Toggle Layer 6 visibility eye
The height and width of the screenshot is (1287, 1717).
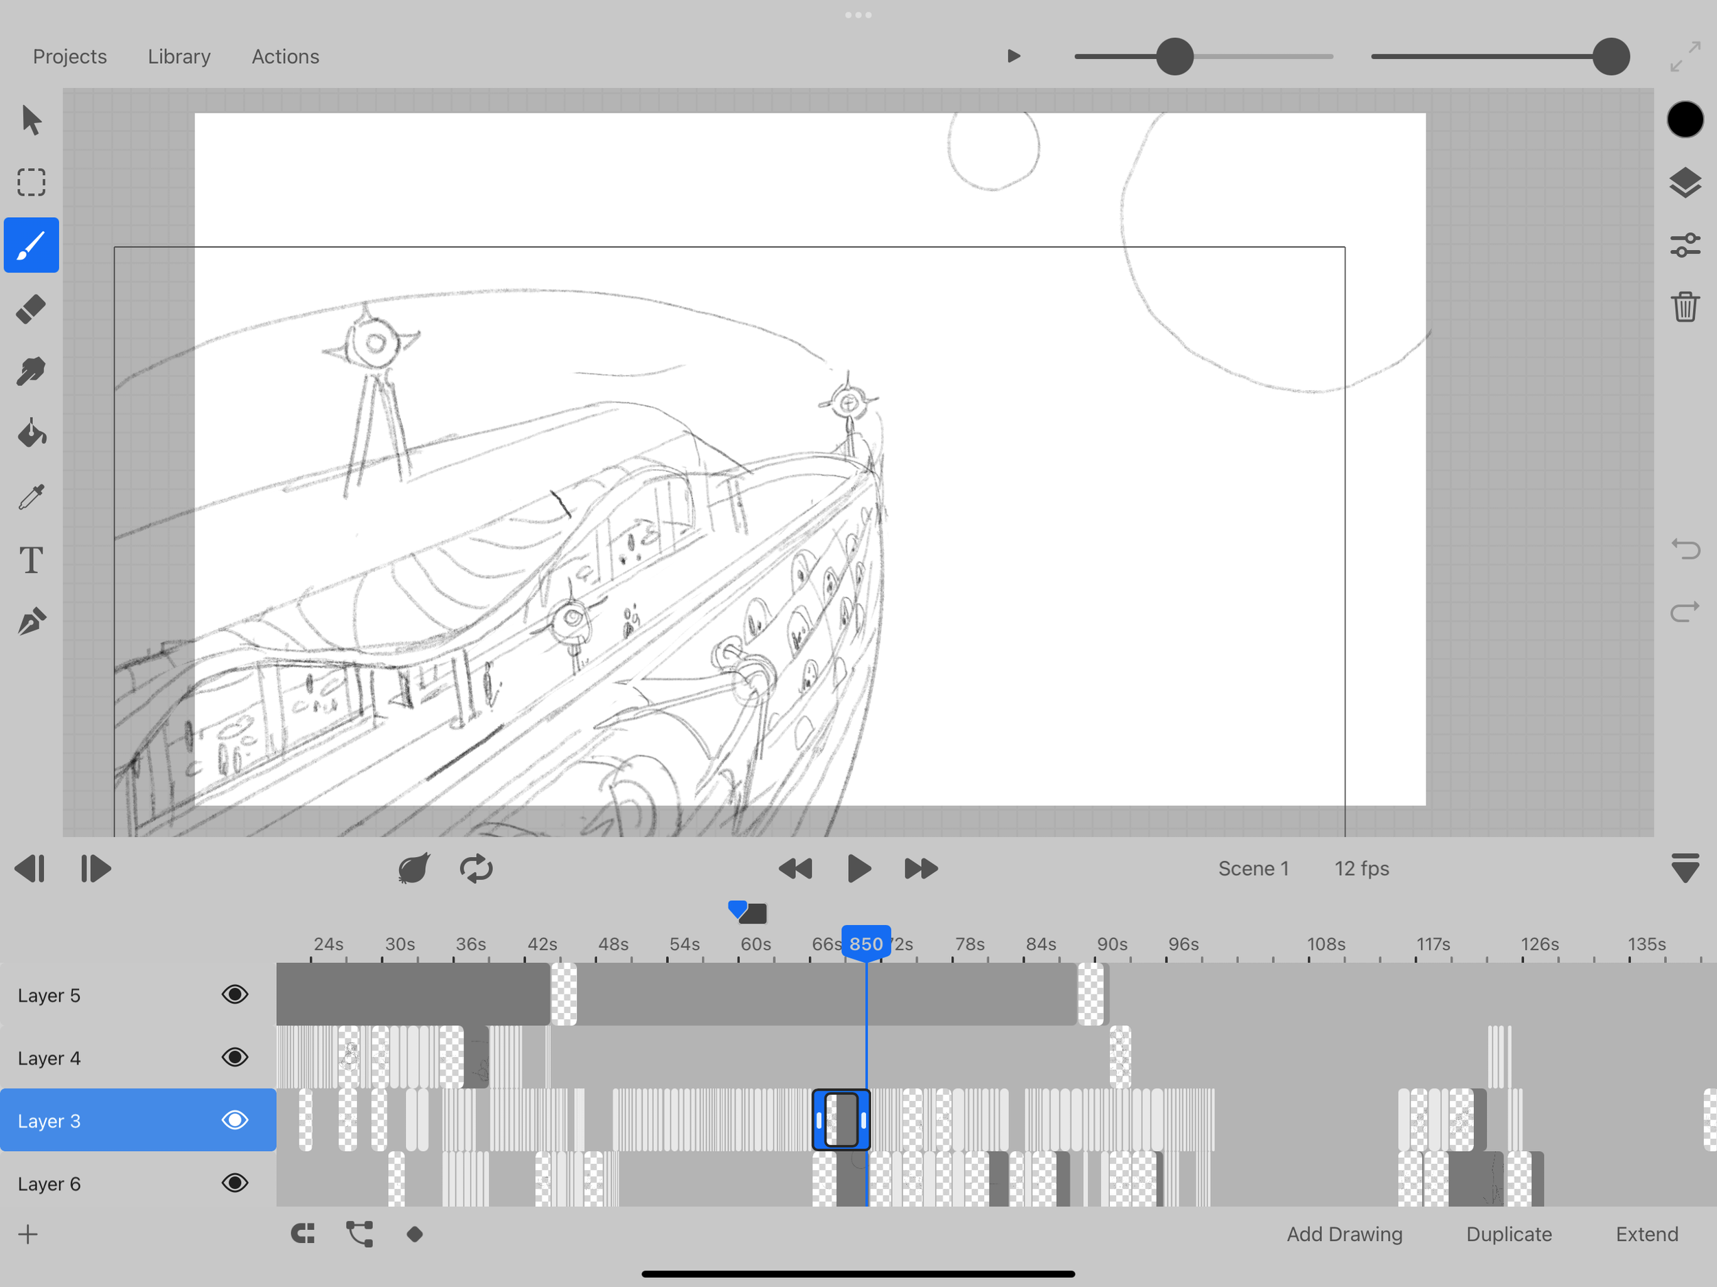234,1183
